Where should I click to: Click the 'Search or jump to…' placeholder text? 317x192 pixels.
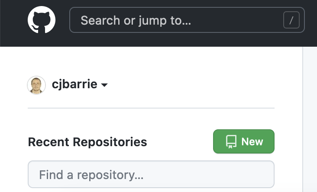136,20
